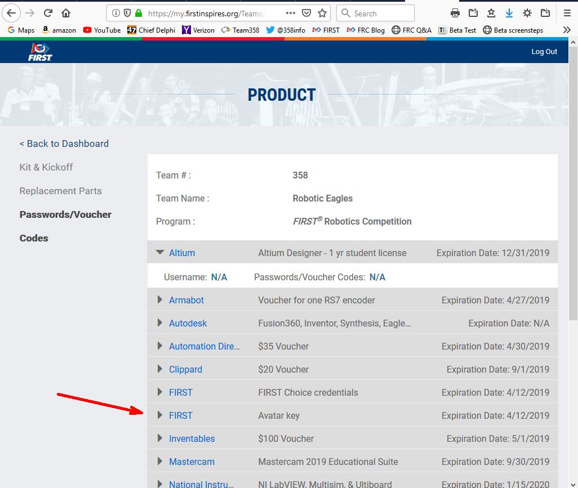
Task: Bookmark this page with star icon
Action: point(322,14)
